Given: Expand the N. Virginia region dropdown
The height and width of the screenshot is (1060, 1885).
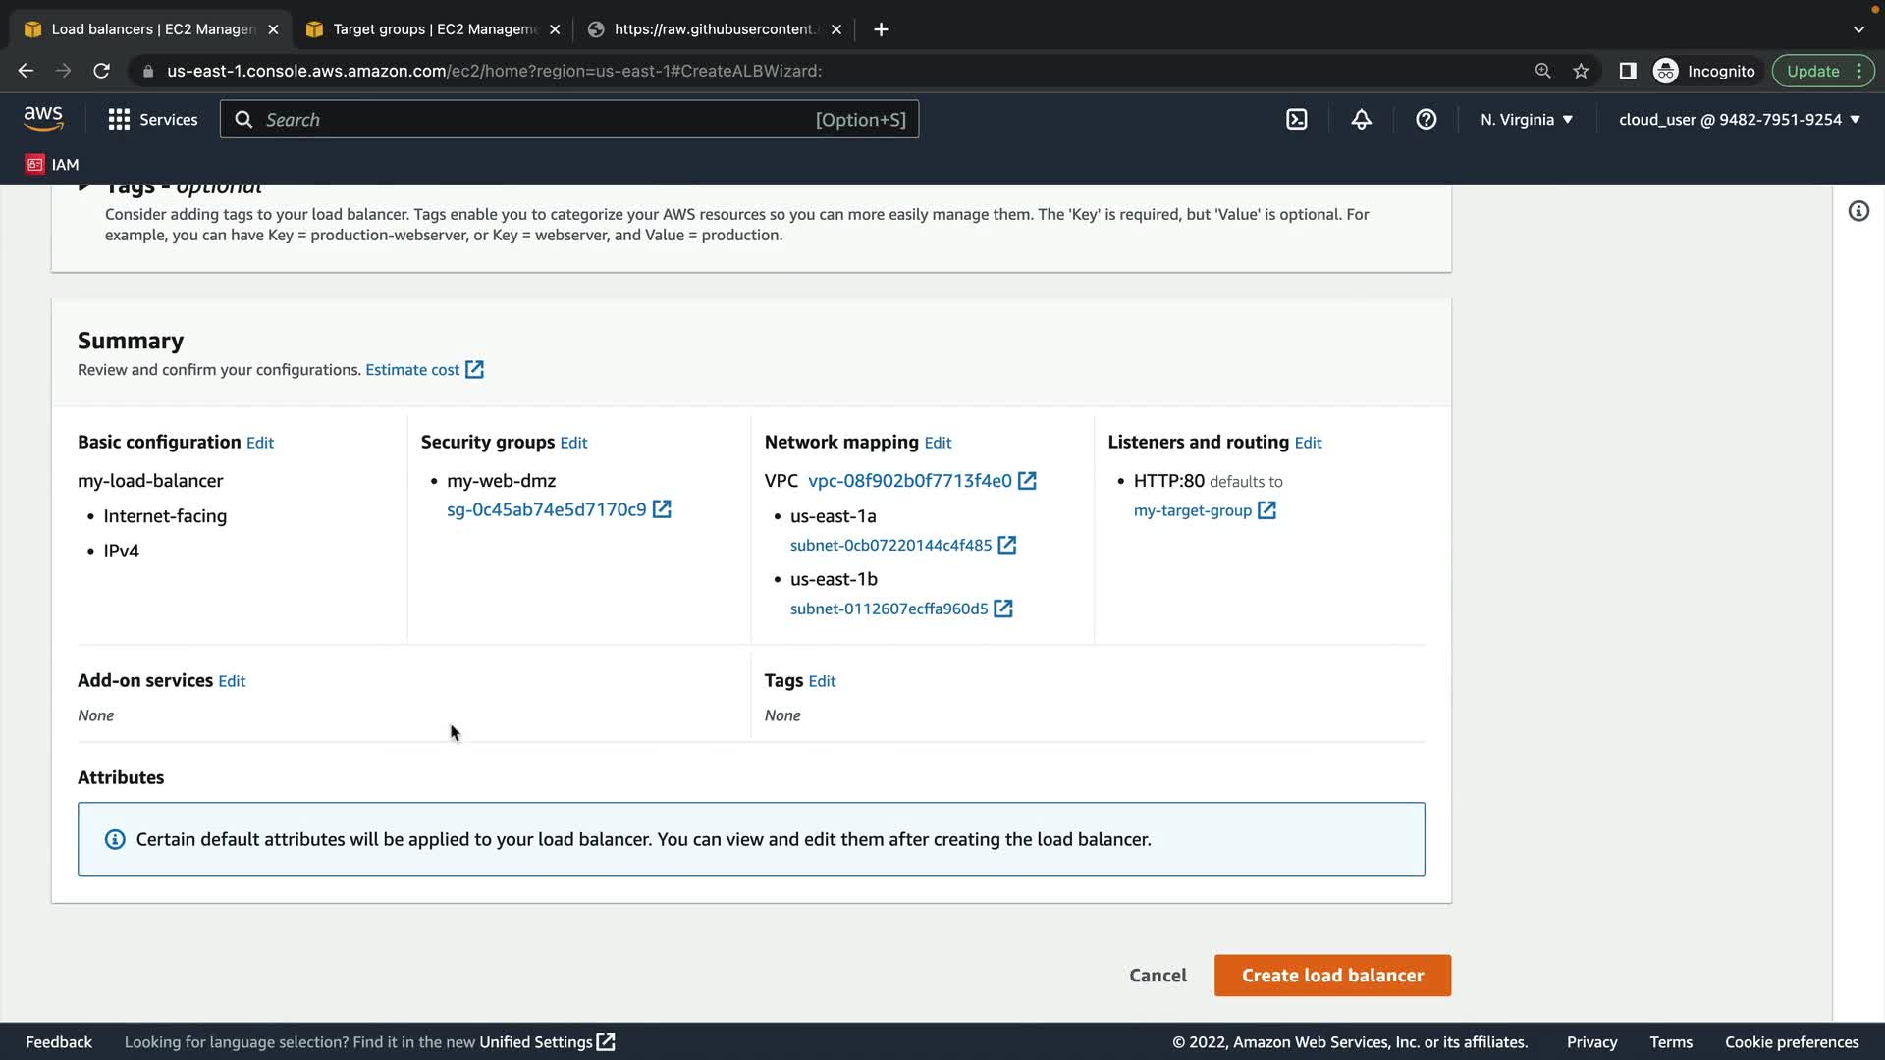Looking at the screenshot, I should [x=1527, y=120].
